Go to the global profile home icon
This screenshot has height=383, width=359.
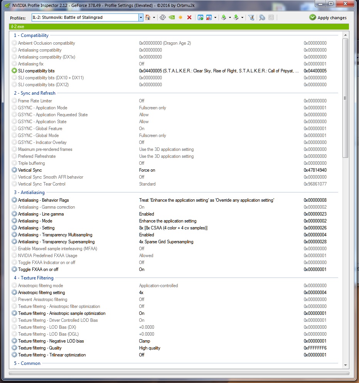click(148, 17)
